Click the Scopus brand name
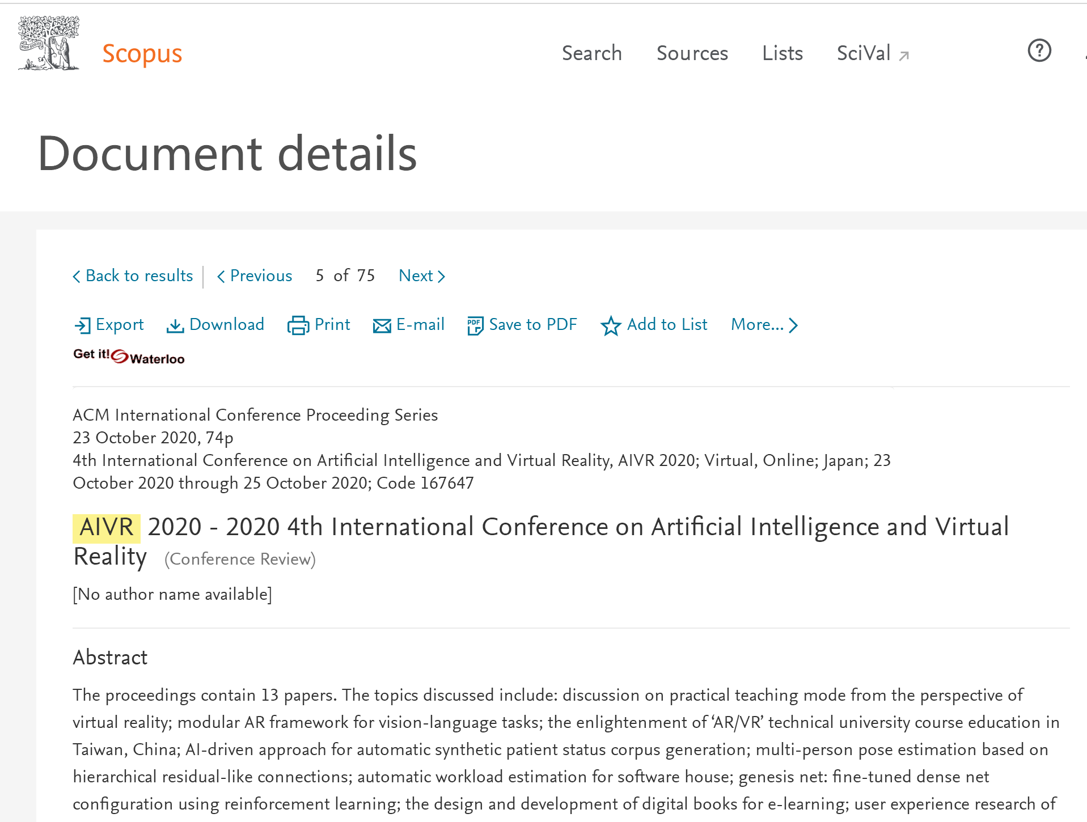The image size is (1087, 822). tap(142, 53)
